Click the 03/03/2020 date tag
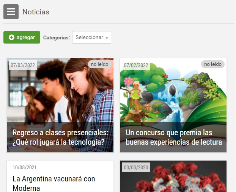Screen dimensions: 236x192 pos(136,167)
